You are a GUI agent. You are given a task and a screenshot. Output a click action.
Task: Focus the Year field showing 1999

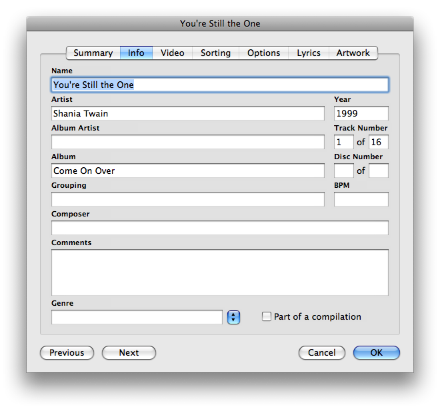[x=361, y=113]
